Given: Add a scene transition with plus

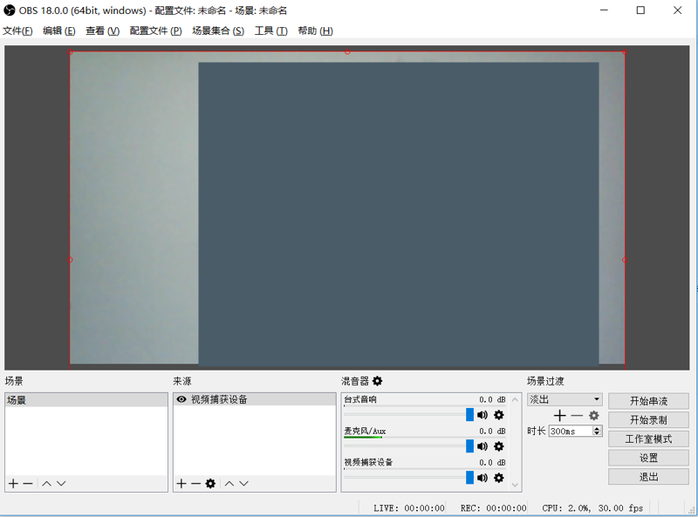Looking at the screenshot, I should 559,416.
